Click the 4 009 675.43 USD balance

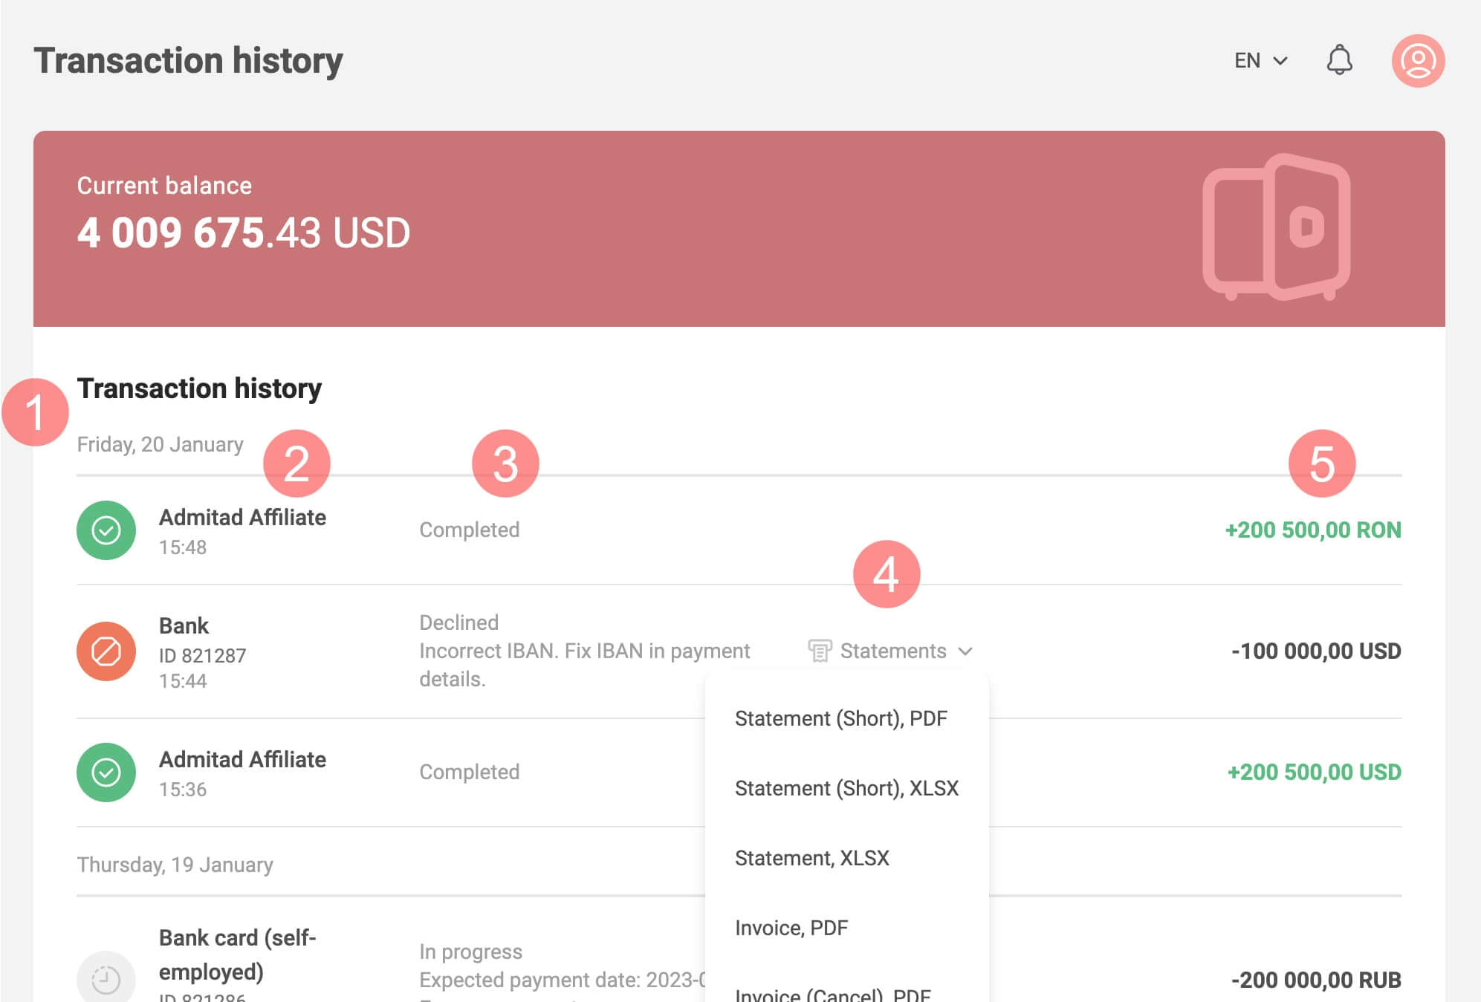click(243, 232)
